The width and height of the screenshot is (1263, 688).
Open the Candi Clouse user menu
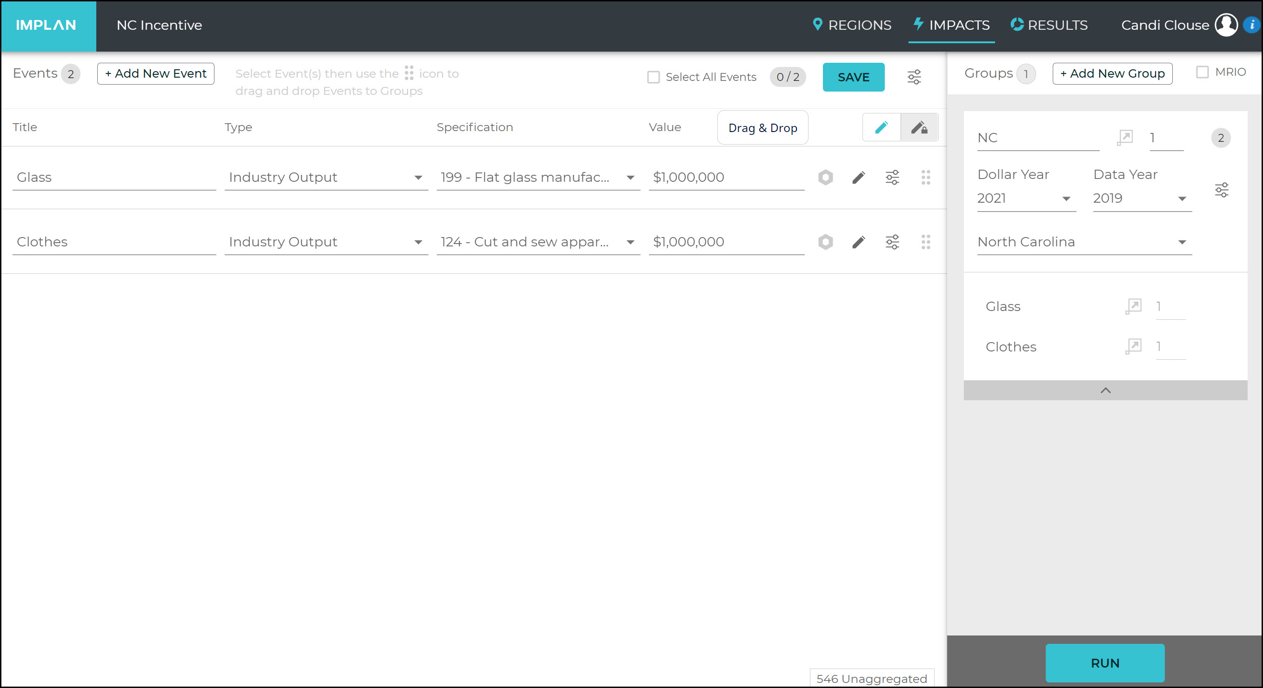pos(1165,25)
